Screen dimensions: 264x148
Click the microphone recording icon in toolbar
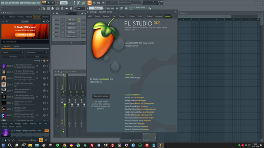[x=71, y=8]
